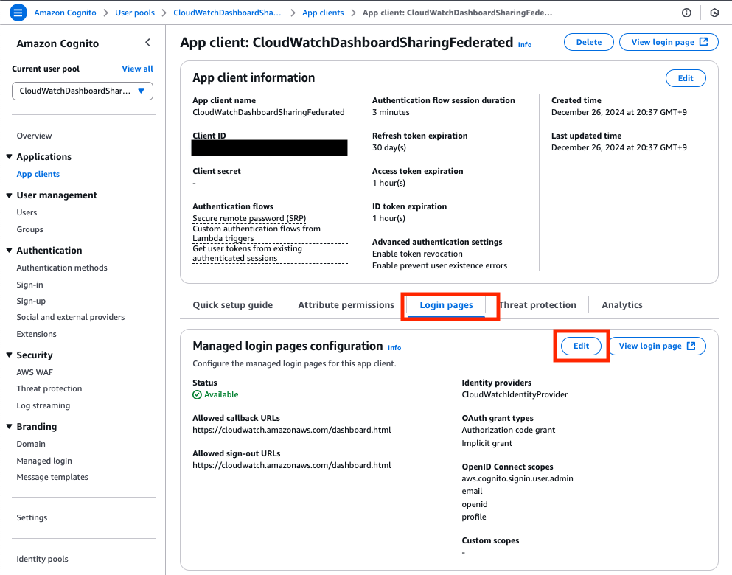The width and height of the screenshot is (732, 575).
Task: Select App clients in the sidebar
Action: [x=38, y=174]
